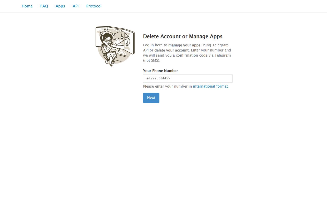The height and width of the screenshot is (210, 327).
Task: Follow the international format link
Action: pyautogui.click(x=211, y=86)
